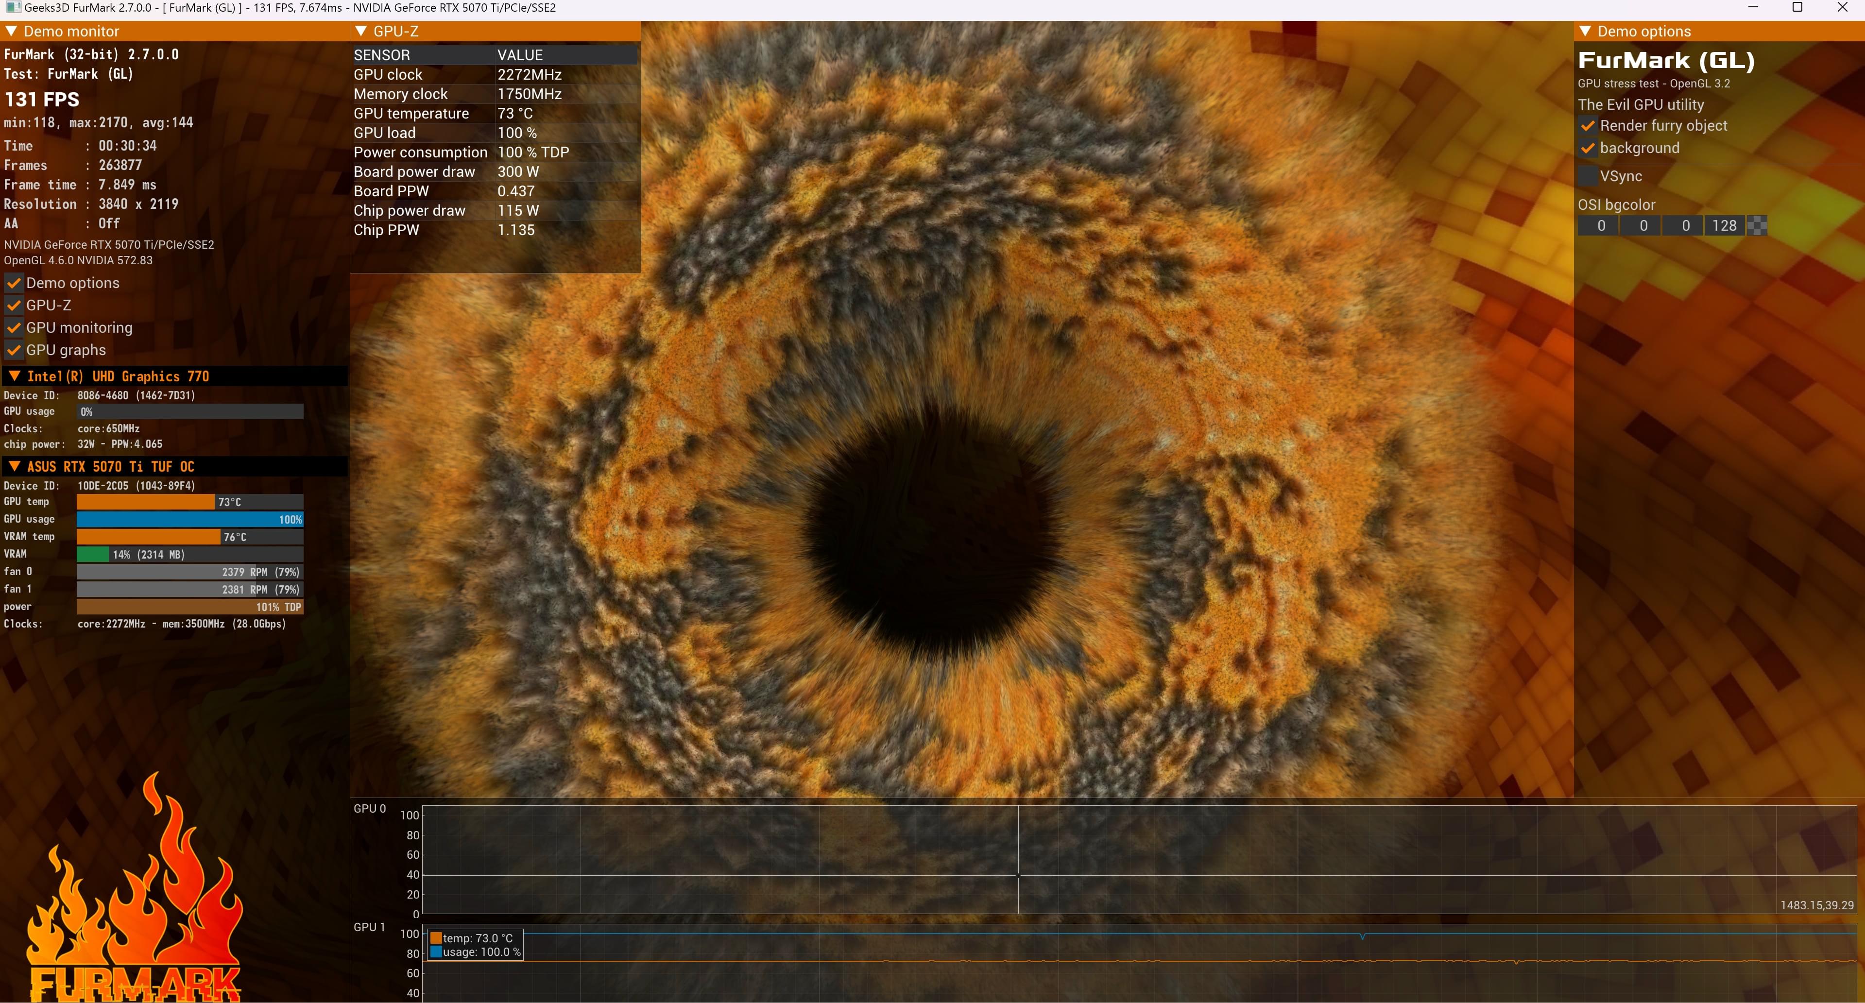Click the fan 0 2379 RPM bar

189,572
